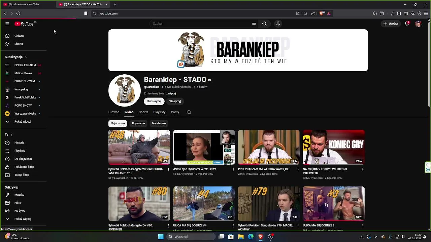Toggle the Brave sidebar panel icon
This screenshot has height=242, width=431.
click(399, 13)
